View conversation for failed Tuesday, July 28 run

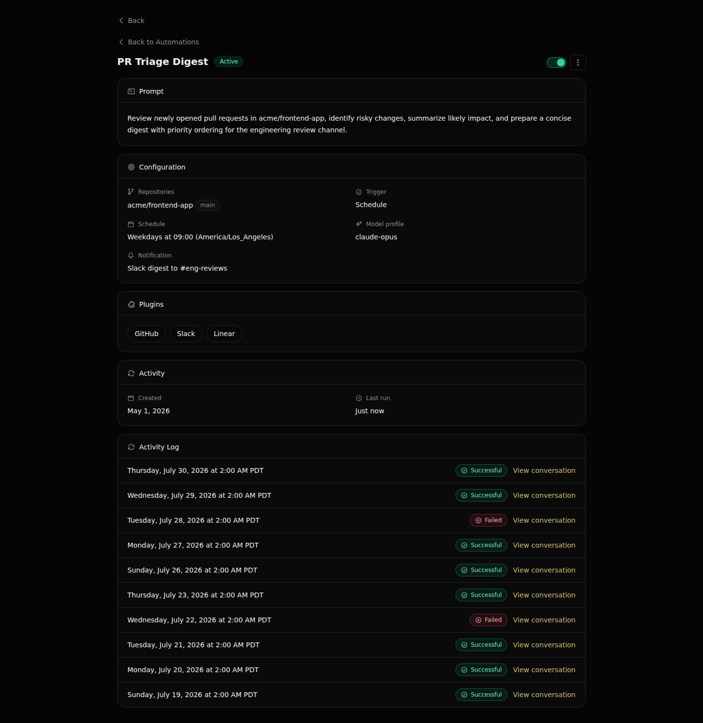click(x=544, y=520)
